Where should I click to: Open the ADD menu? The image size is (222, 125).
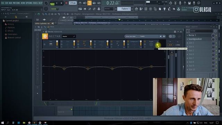point(11,3)
